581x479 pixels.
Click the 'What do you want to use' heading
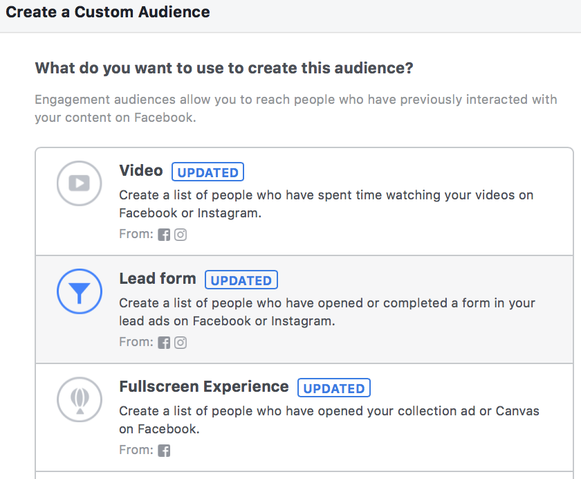coord(224,69)
